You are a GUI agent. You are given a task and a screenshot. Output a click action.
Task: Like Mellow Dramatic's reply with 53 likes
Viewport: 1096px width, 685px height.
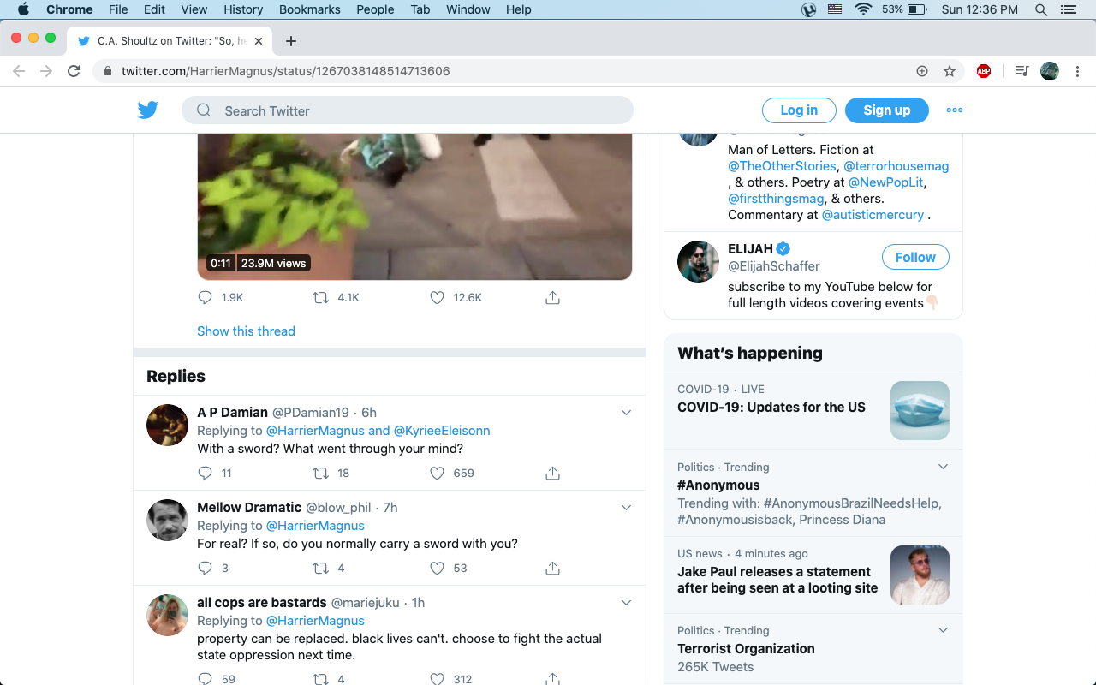coord(437,568)
